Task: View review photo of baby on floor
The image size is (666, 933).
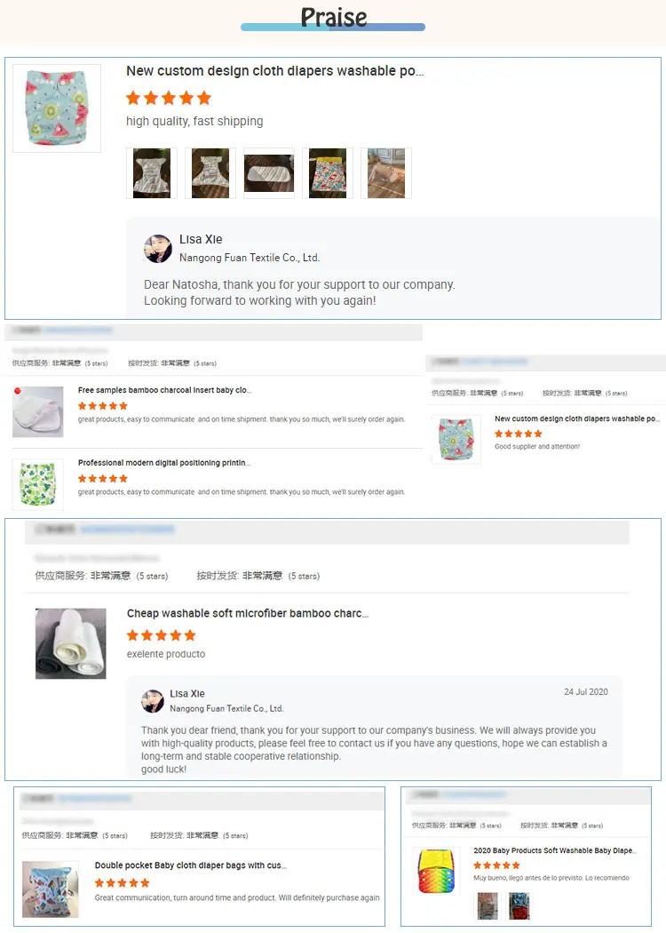Action: [x=386, y=173]
